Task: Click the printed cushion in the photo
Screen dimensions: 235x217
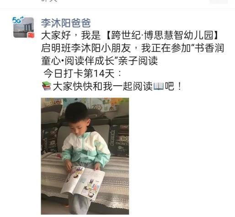Action: tap(119, 140)
